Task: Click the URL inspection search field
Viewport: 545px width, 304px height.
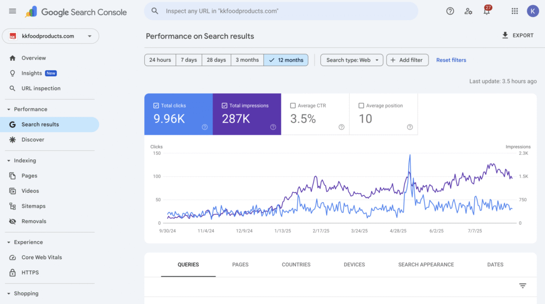Action: point(281,11)
